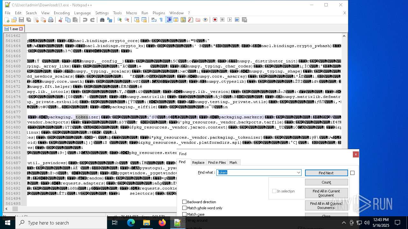Switch to the Replace tab
The image size is (408, 229).
(x=198, y=163)
